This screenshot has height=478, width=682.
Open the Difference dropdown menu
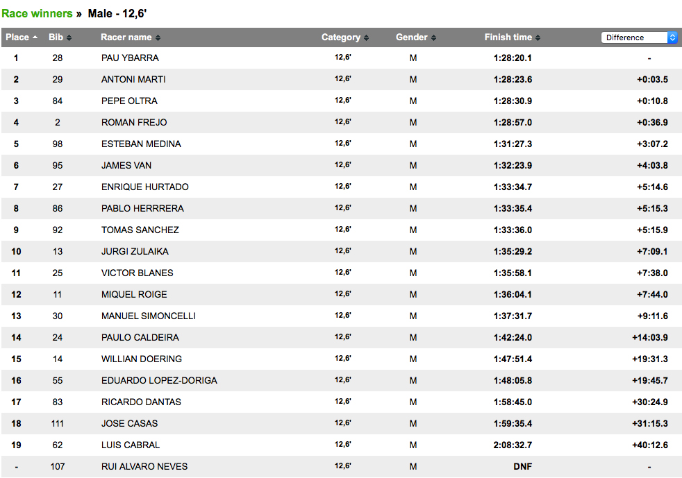point(639,37)
